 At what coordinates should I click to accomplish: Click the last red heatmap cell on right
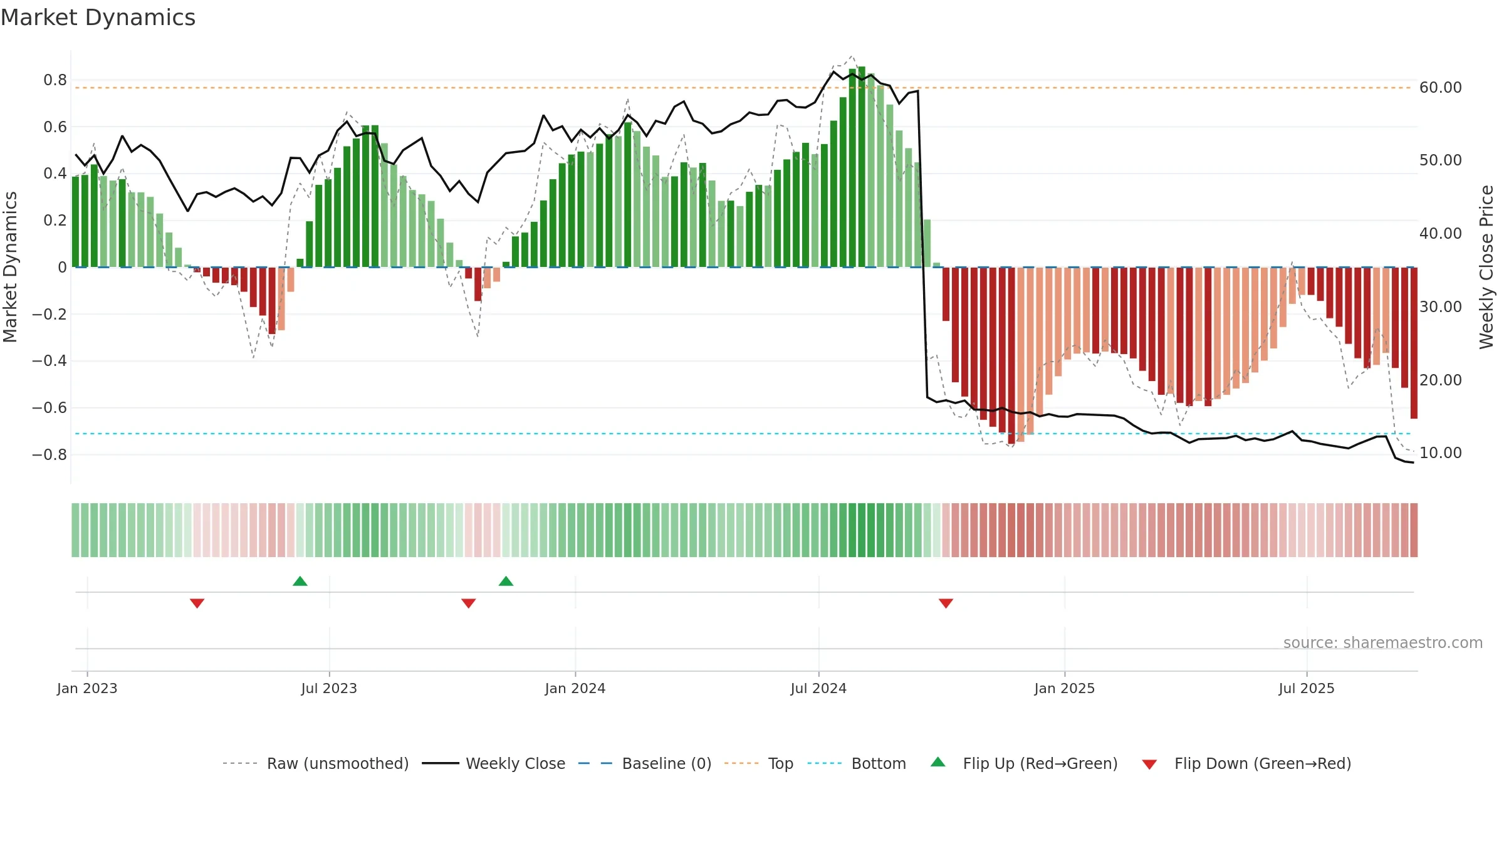[1414, 530]
